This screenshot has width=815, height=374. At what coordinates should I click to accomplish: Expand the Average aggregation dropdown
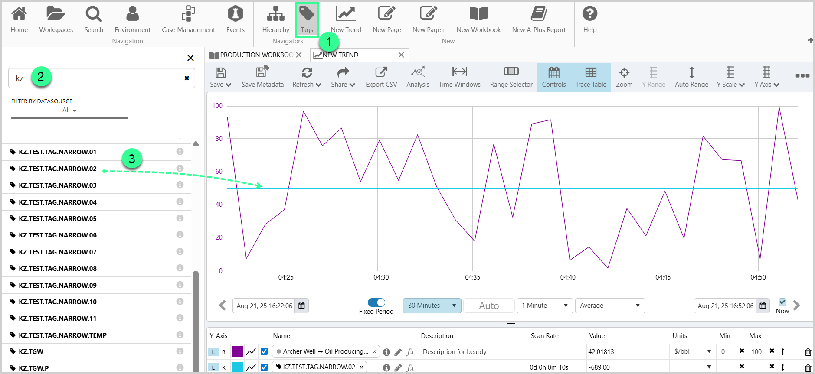point(609,306)
